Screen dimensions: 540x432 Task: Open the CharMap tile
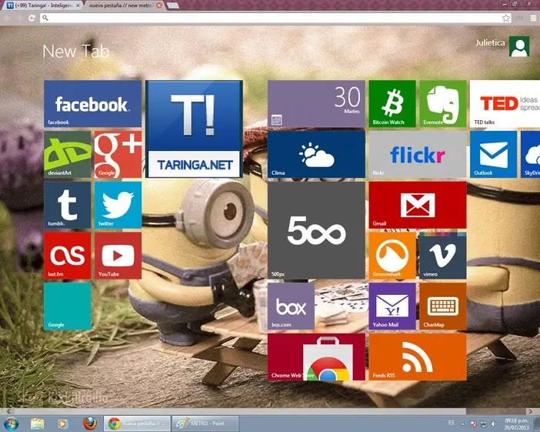(443, 306)
